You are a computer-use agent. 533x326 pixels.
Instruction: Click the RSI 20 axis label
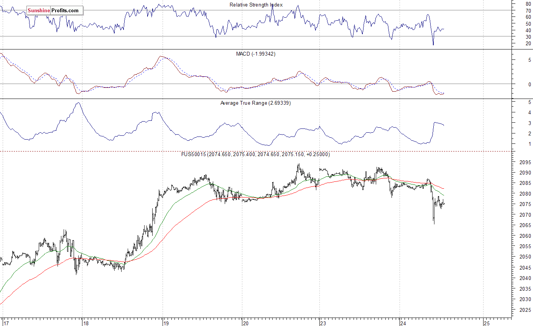pos(528,44)
